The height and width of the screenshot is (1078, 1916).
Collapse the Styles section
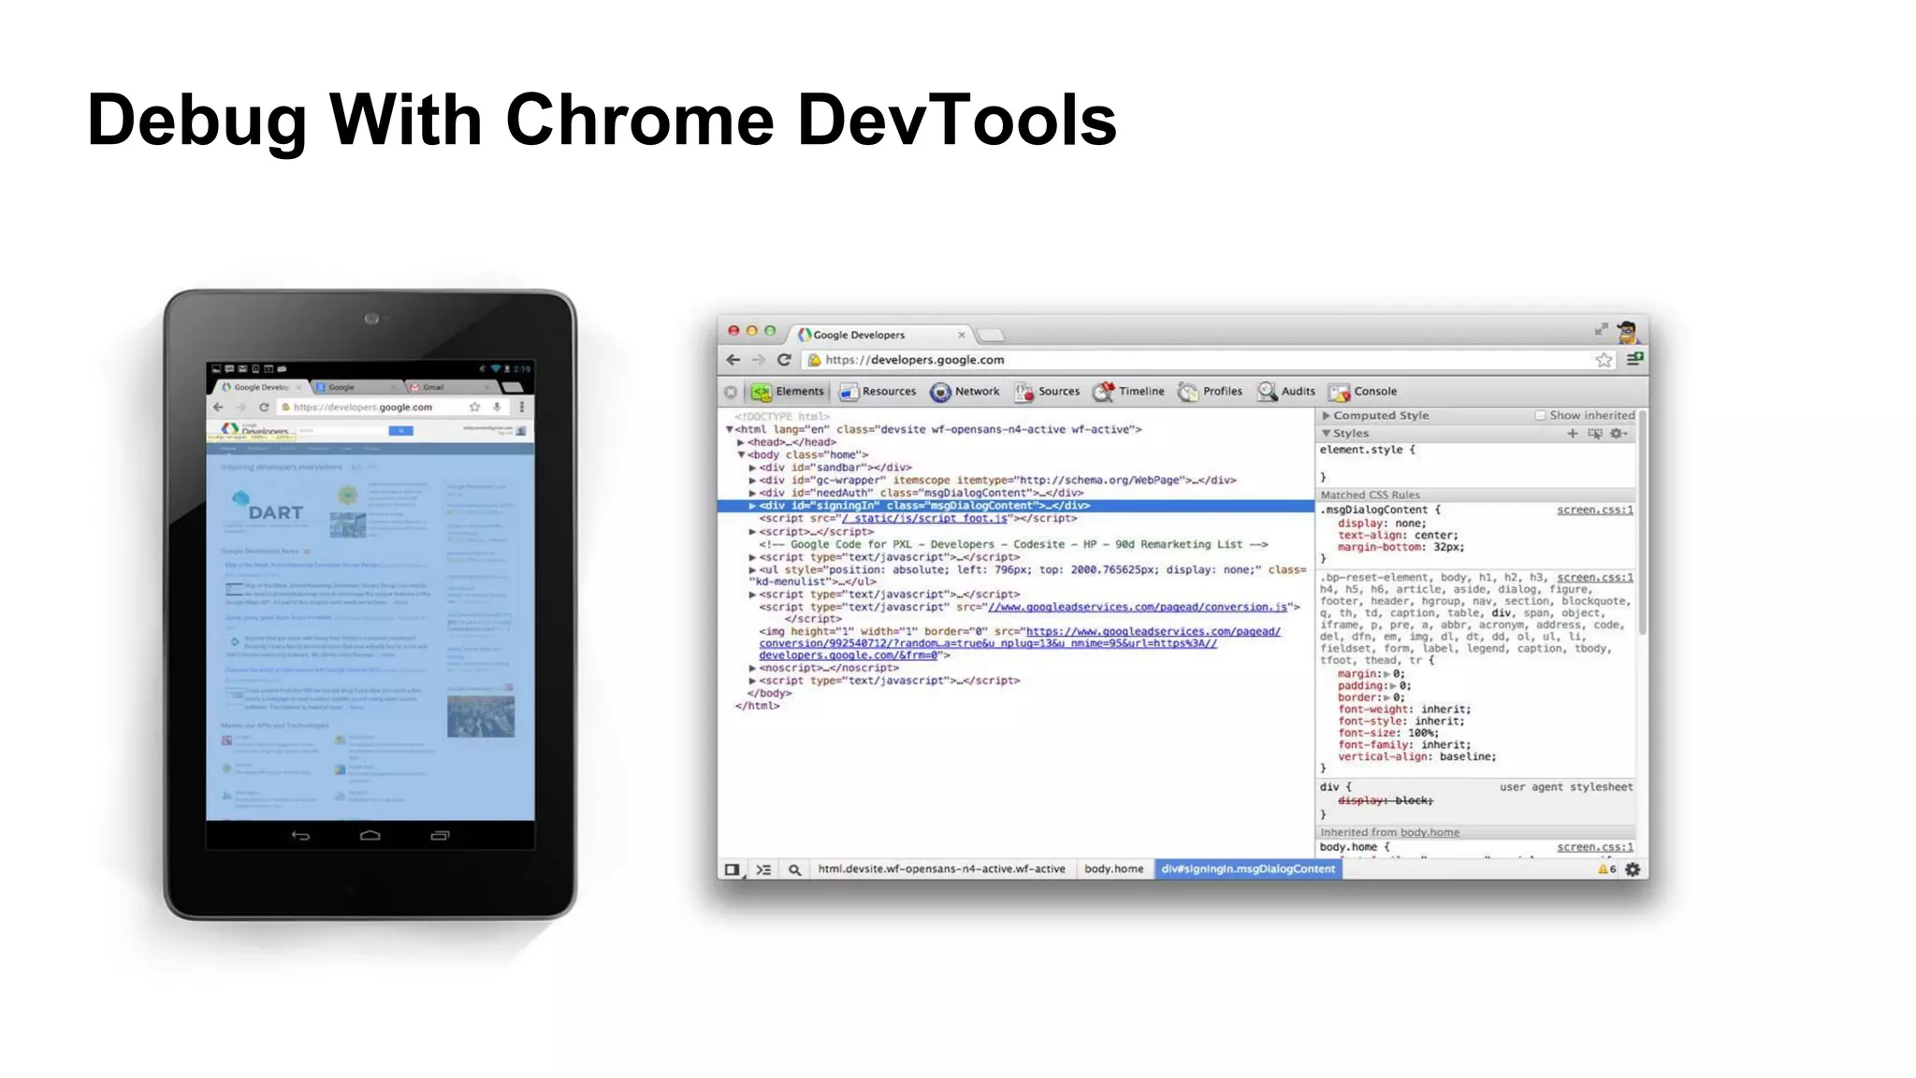(1326, 433)
